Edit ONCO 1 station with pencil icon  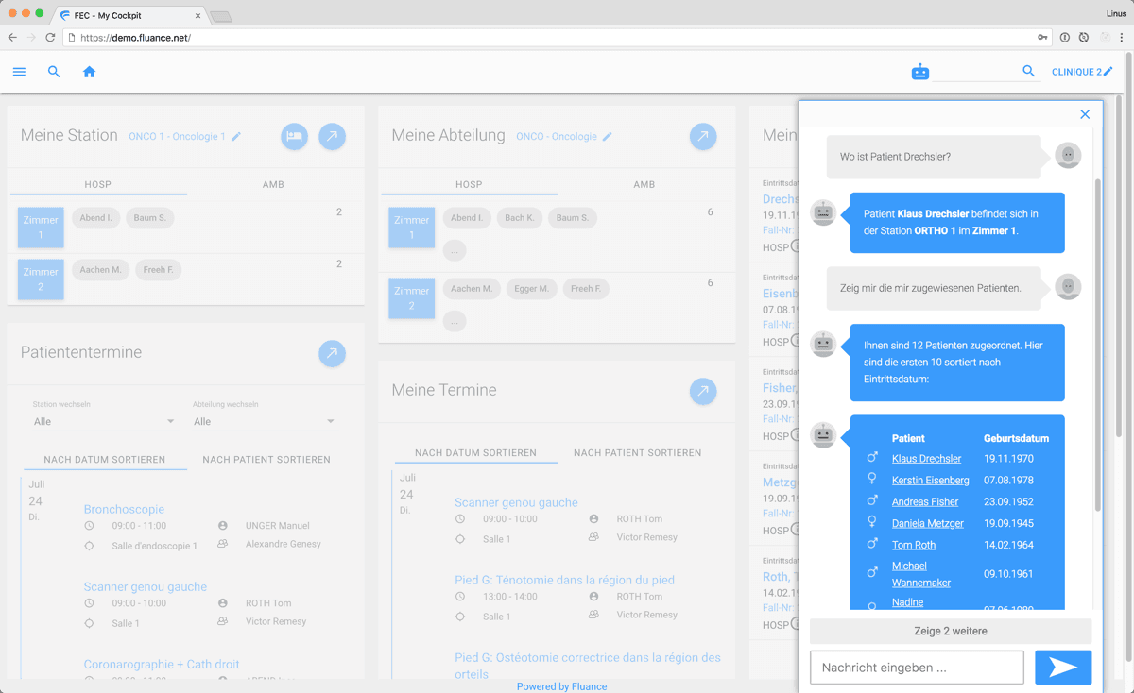[236, 137]
